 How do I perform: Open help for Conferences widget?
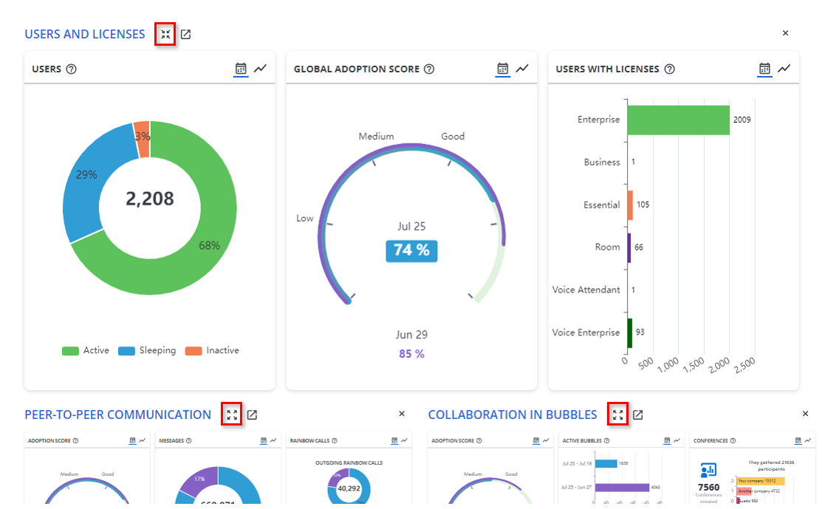(733, 441)
